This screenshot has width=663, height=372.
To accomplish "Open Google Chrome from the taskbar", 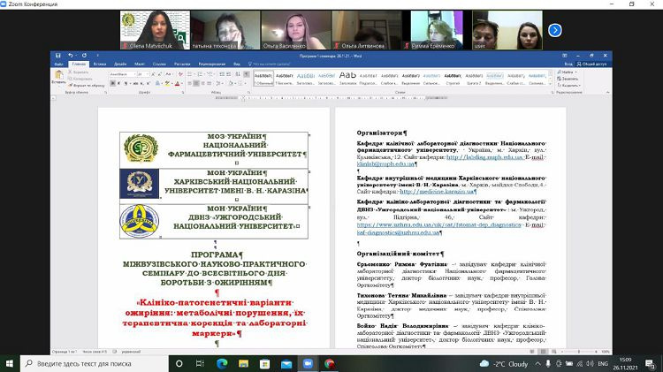I will [330, 363].
